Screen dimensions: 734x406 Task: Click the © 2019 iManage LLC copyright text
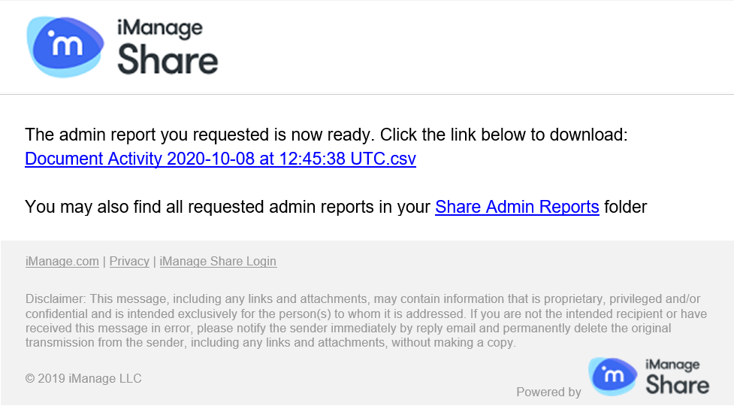[83, 379]
